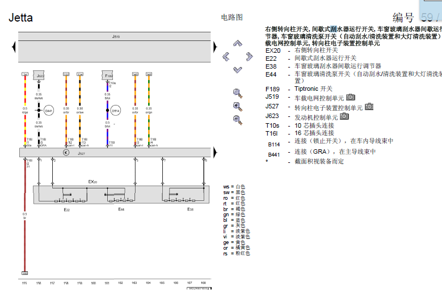Zoom in with the plus magnifier icon
Screen dimensions: 442x294
(238, 107)
